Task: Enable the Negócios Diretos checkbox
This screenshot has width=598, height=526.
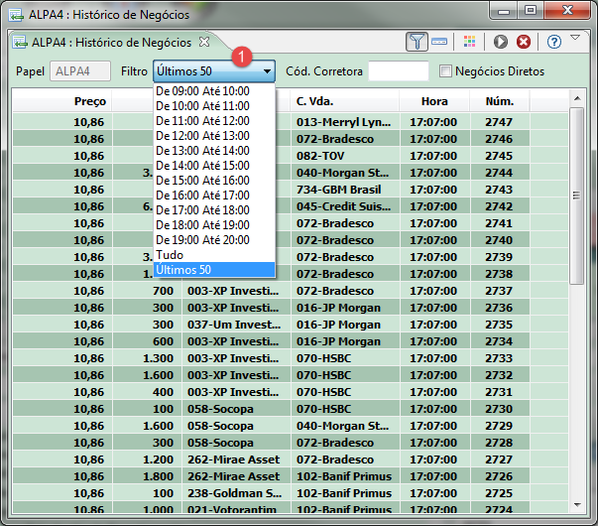Action: coord(445,71)
